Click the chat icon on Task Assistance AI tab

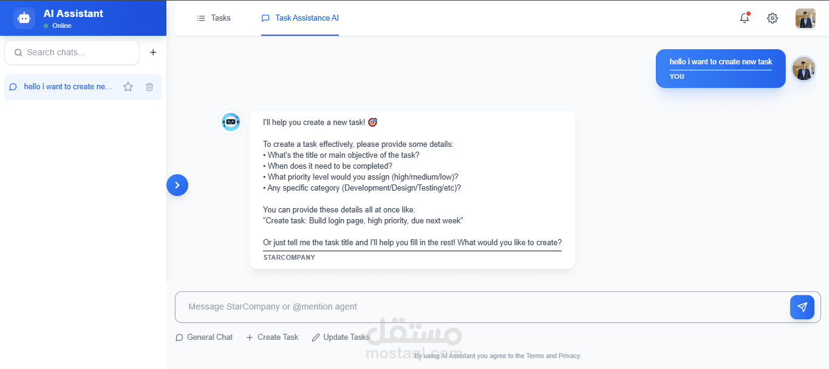(x=265, y=18)
